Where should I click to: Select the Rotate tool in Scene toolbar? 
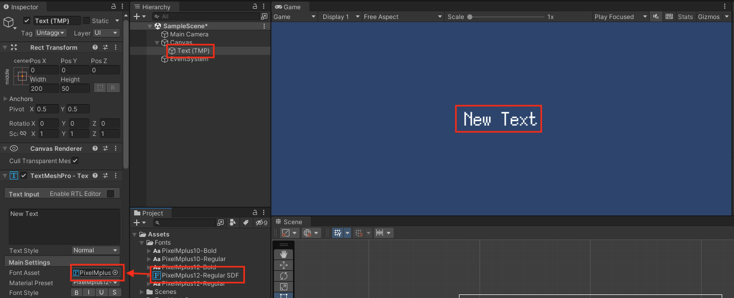click(x=284, y=276)
